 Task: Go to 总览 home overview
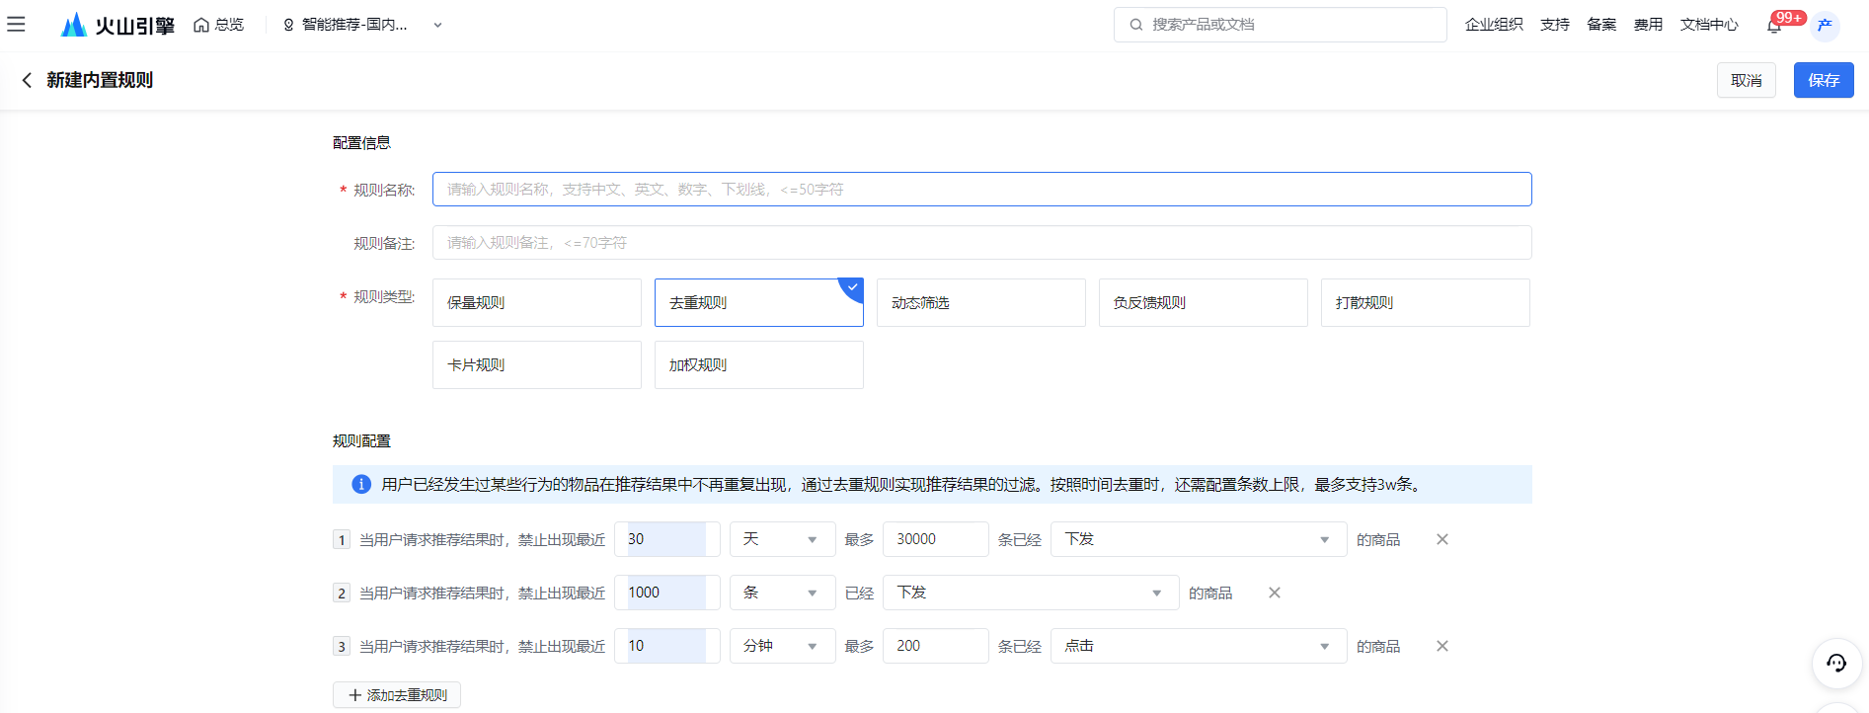(x=219, y=25)
